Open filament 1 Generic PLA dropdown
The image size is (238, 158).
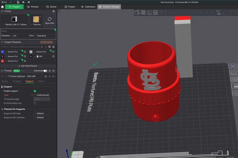coord(14,52)
